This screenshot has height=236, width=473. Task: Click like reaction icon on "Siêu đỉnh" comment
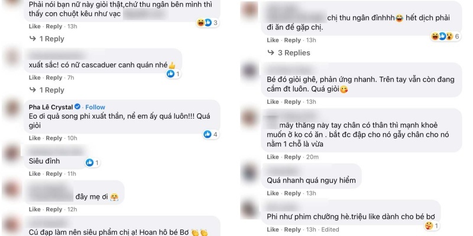click(x=89, y=163)
